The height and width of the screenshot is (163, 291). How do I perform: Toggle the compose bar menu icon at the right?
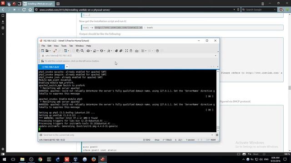(x=217, y=135)
